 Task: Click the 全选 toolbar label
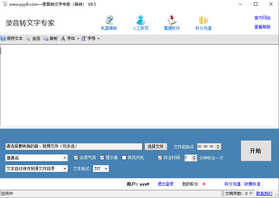(36, 39)
